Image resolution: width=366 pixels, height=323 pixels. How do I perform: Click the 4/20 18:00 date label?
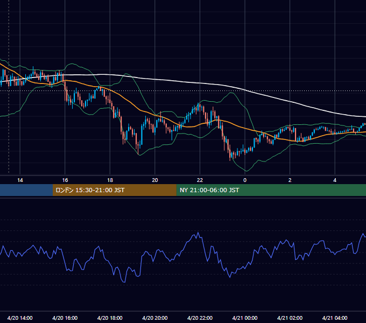(110, 318)
